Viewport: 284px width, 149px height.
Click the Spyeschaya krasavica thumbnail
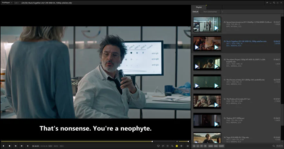[207, 24]
